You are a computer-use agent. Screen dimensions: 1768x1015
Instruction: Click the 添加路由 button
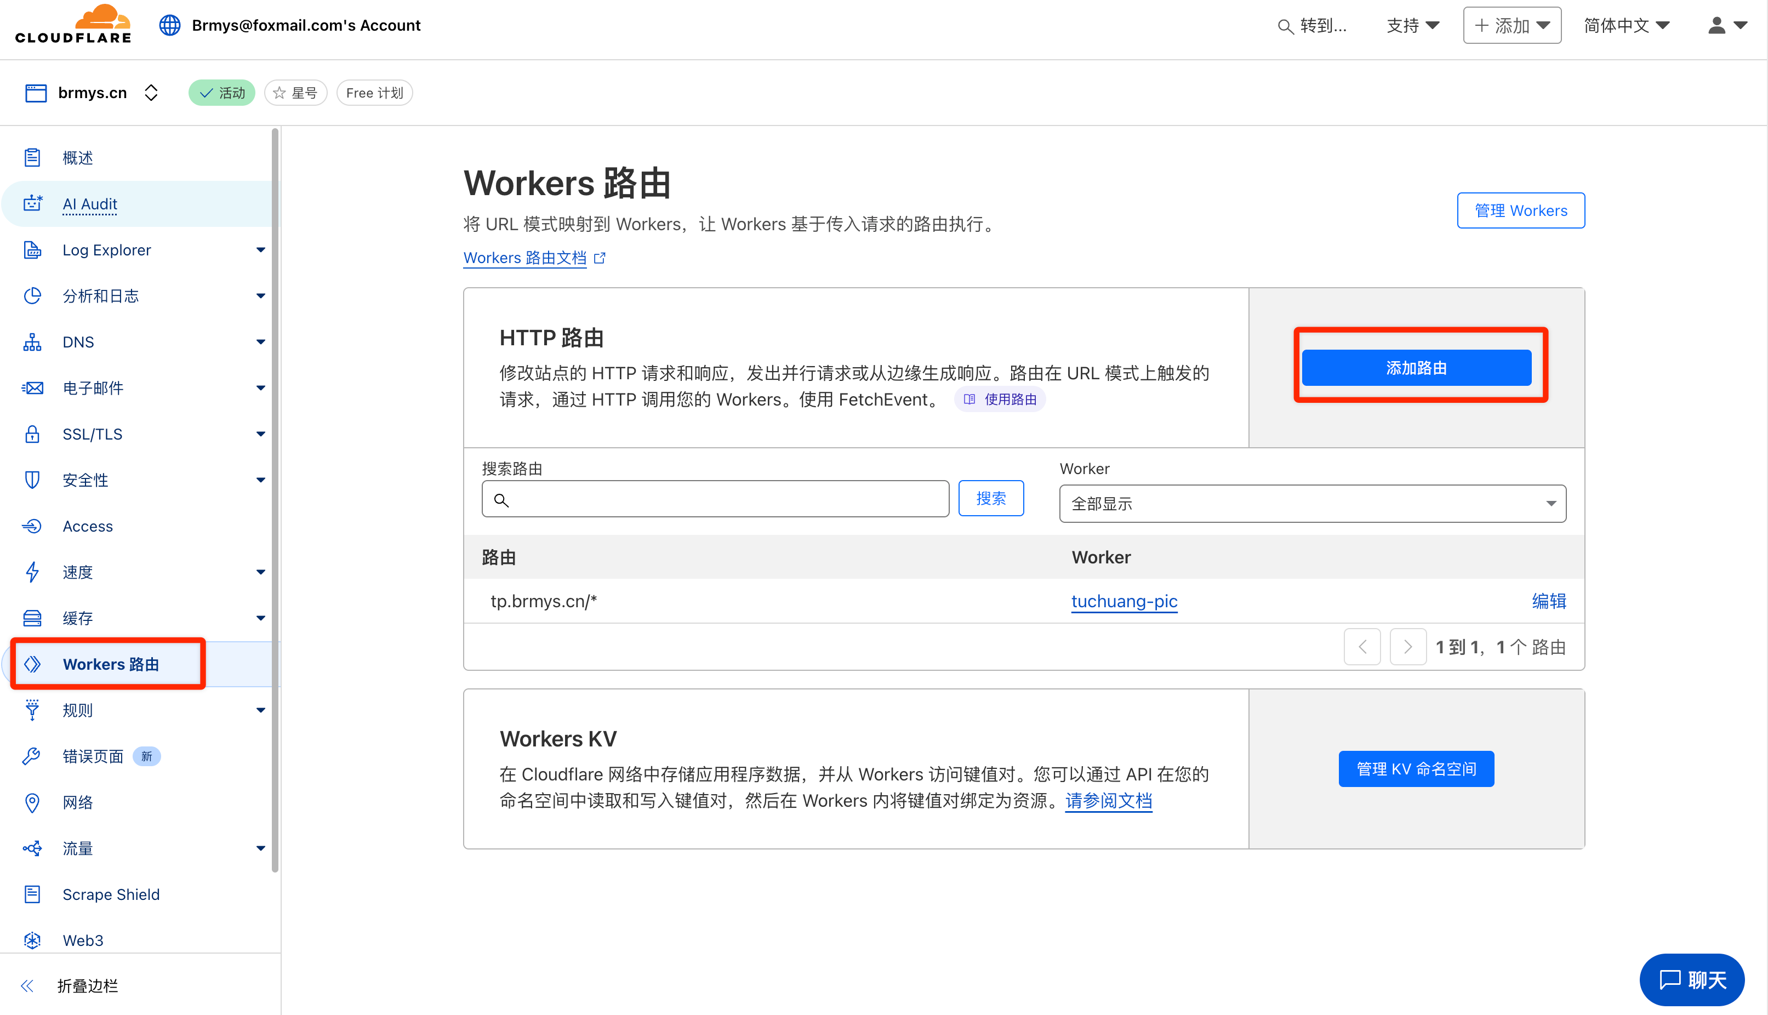1416,367
